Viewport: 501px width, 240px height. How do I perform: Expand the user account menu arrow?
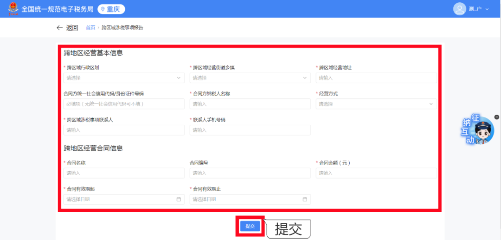487,9
